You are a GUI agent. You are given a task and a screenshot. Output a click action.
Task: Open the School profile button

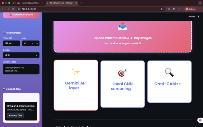pos(190,9)
